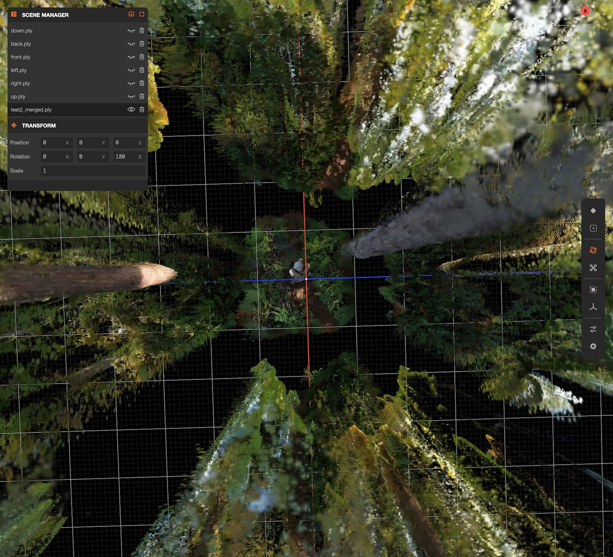The height and width of the screenshot is (557, 613).
Task: Click the upload icon in Scene Manager header
Action: pyautogui.click(x=131, y=14)
